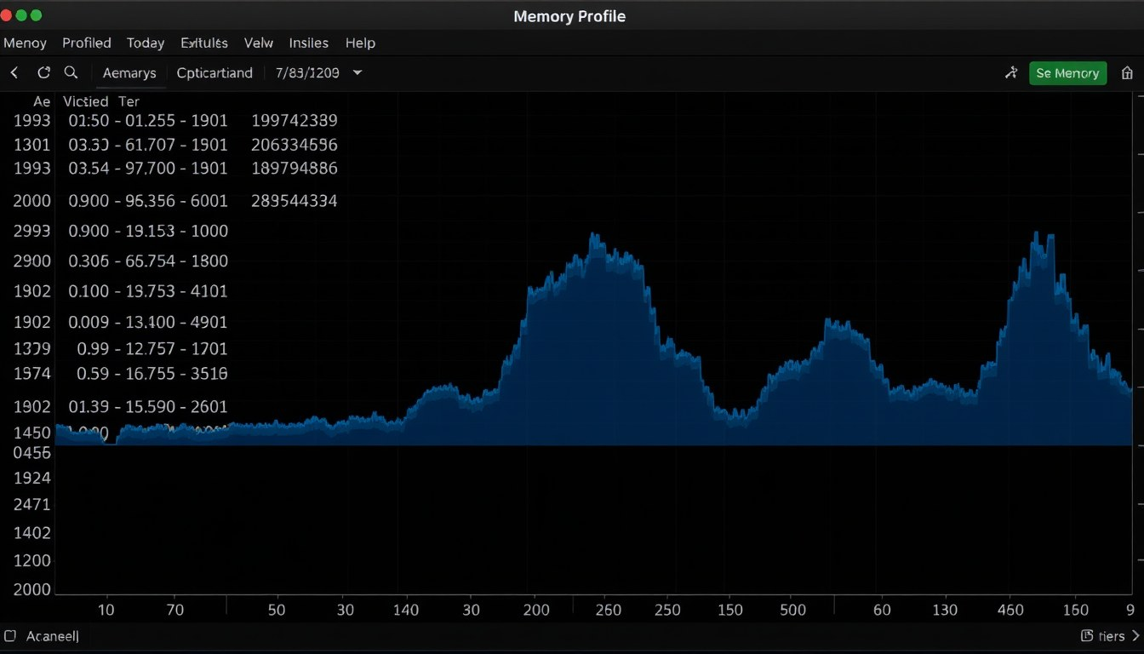
Task: Select the row with value 206334596
Action: (176, 145)
